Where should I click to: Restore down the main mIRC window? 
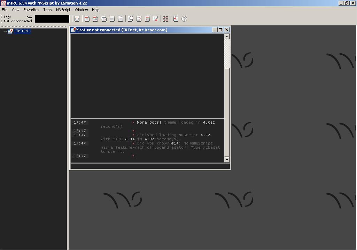tap(347, 3)
